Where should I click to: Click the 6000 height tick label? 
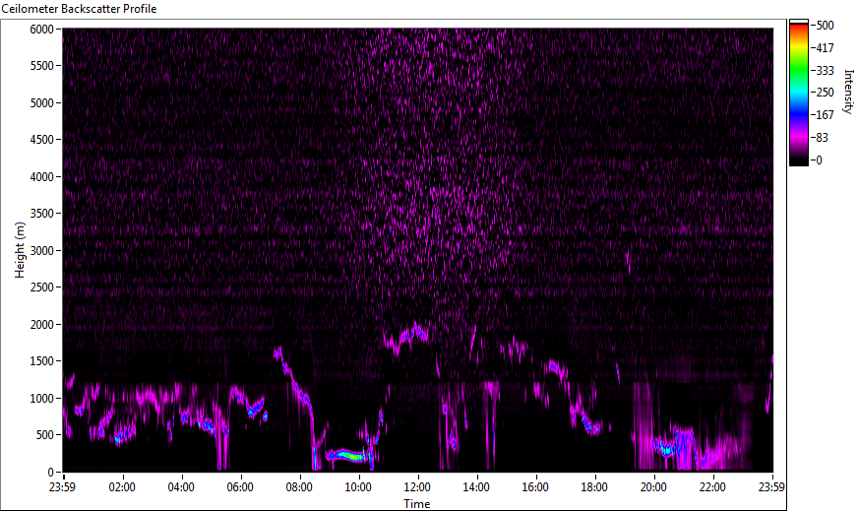(x=41, y=29)
